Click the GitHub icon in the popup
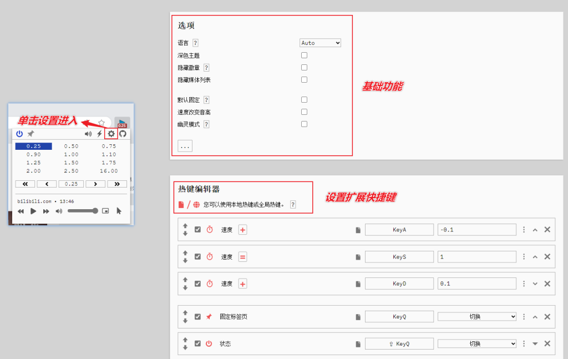 pos(123,134)
